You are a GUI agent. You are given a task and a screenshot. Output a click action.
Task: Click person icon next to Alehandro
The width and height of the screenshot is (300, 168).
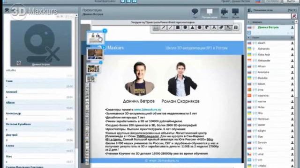[x=292, y=49]
